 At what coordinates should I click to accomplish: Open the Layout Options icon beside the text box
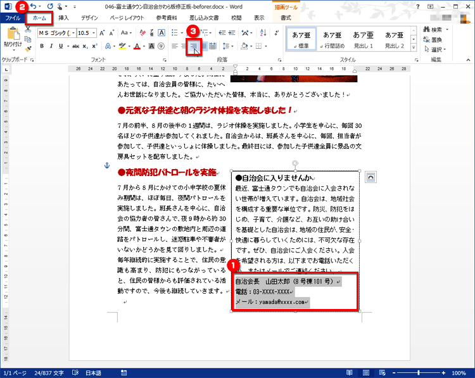click(370, 177)
